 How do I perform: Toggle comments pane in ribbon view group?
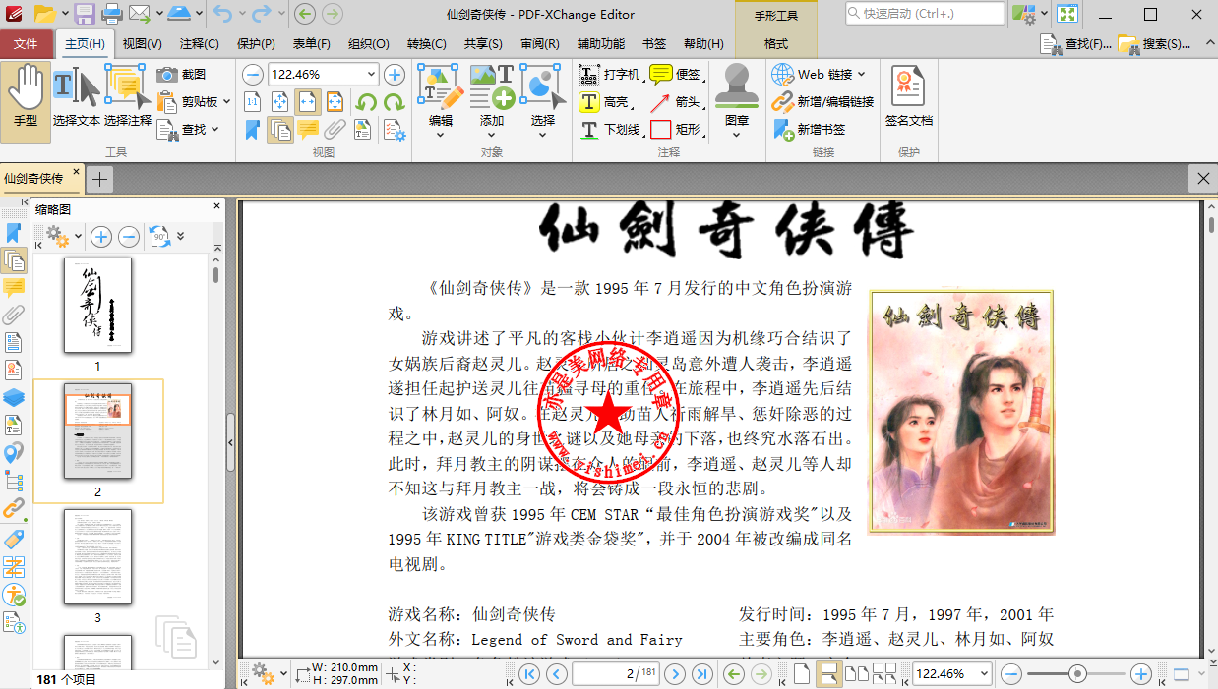[x=308, y=129]
